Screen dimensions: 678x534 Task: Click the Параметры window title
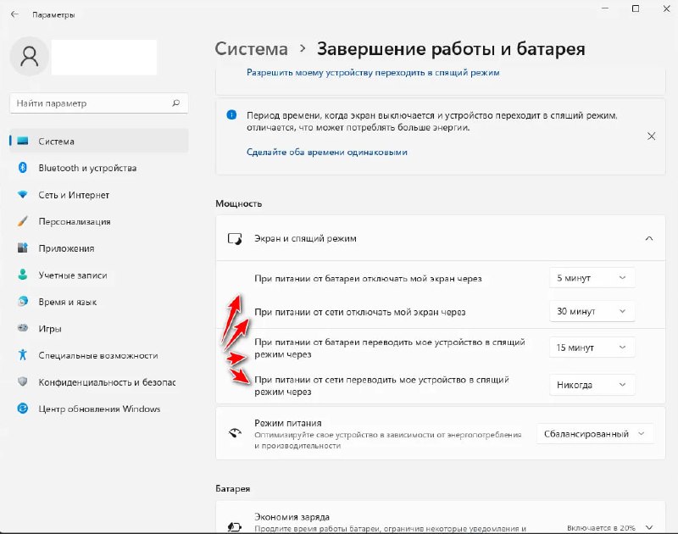[x=53, y=14]
